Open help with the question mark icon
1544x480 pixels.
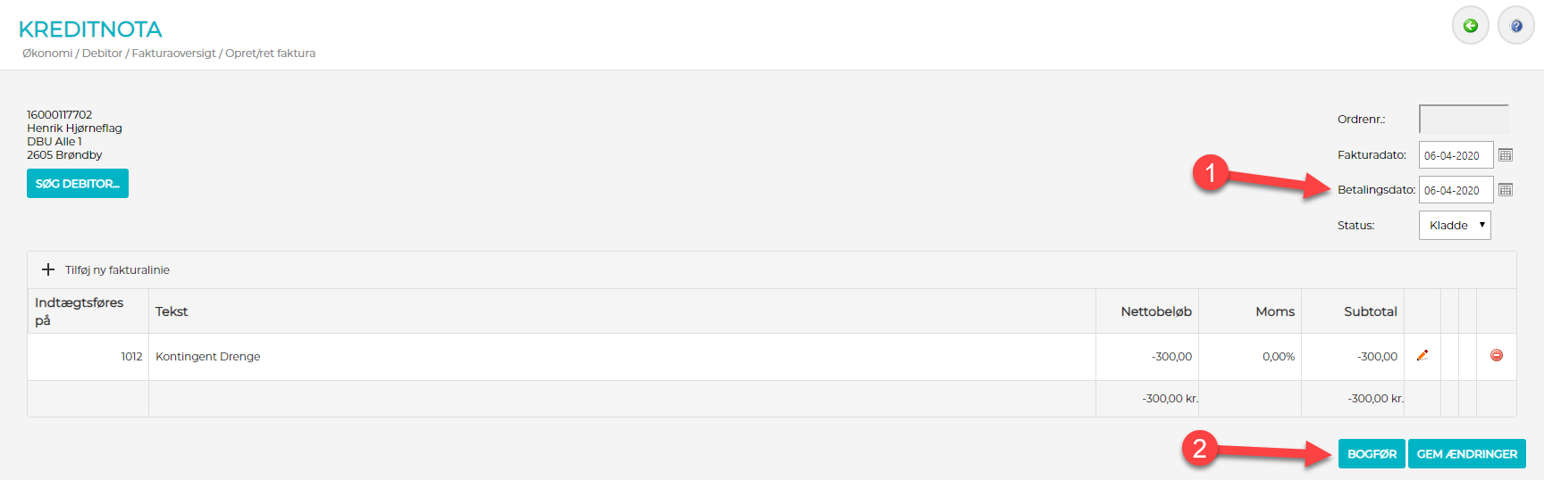(x=1515, y=26)
